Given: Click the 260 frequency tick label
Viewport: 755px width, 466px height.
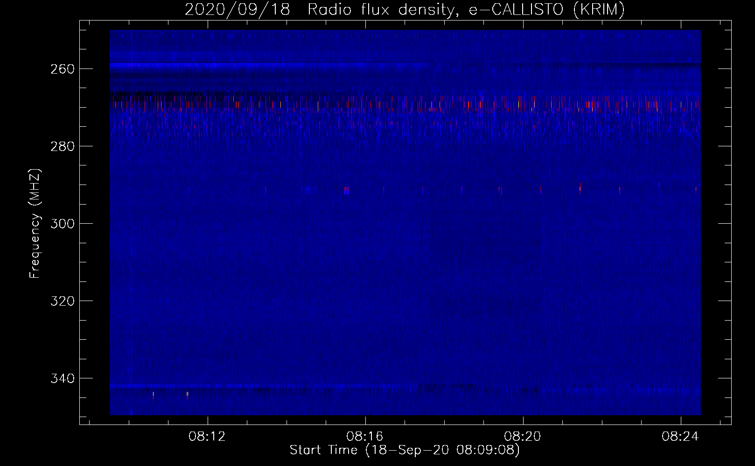Looking at the screenshot, I should 63,69.
